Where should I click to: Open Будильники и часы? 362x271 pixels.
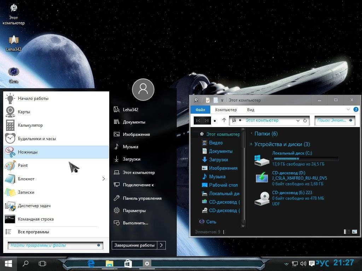(56, 138)
